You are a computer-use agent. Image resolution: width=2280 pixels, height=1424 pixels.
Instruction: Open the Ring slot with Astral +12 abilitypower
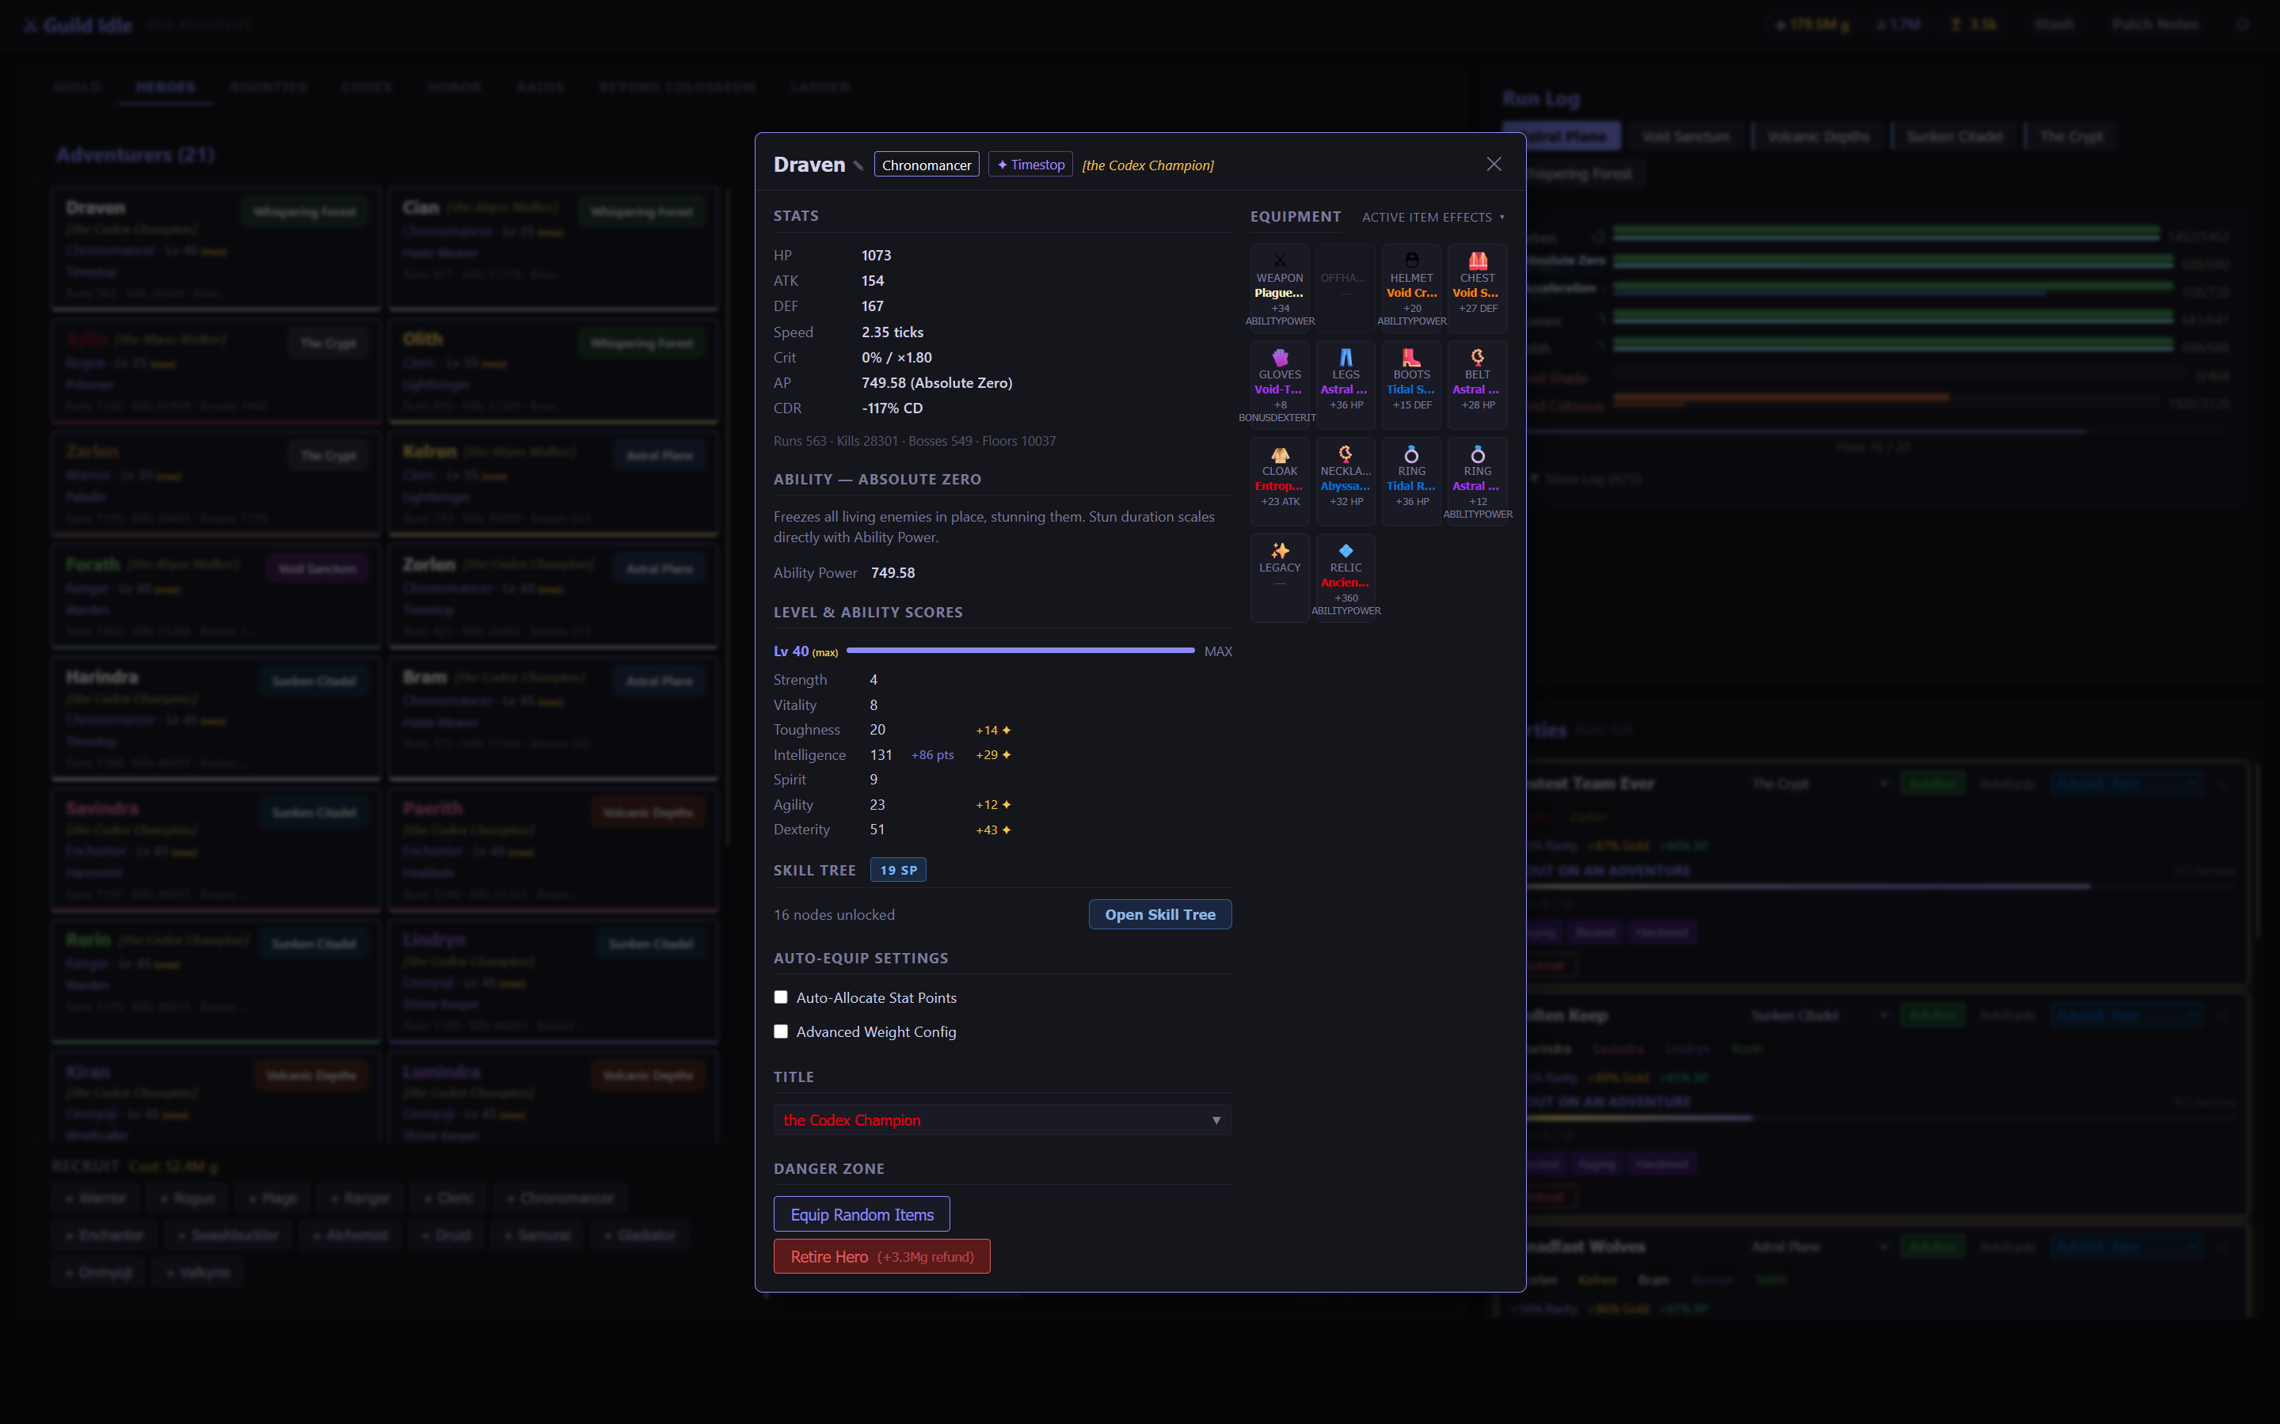[x=1477, y=481]
